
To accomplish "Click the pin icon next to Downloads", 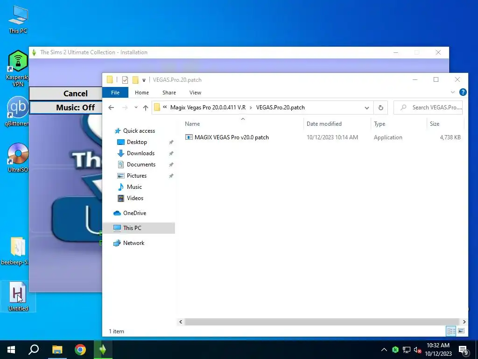I will pyautogui.click(x=171, y=153).
